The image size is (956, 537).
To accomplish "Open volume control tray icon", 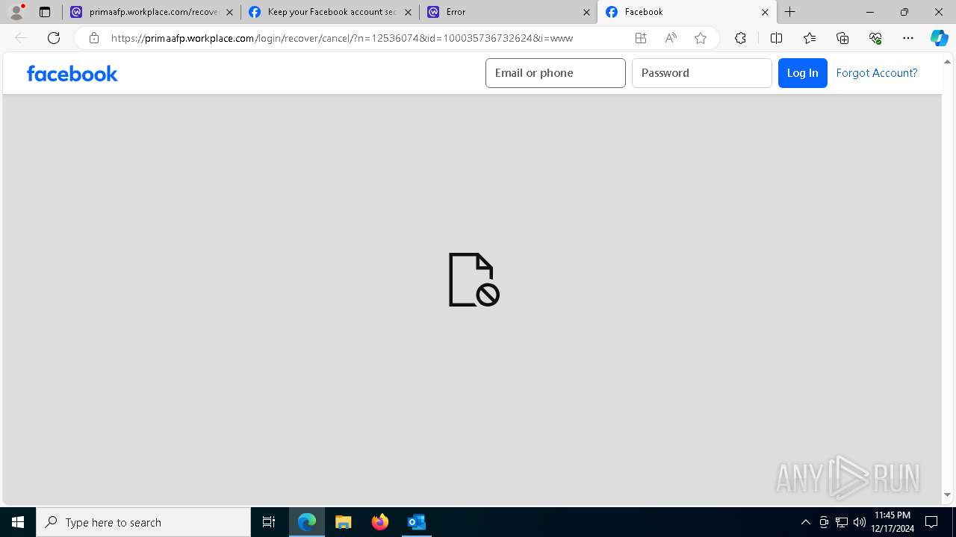I will [x=860, y=522].
